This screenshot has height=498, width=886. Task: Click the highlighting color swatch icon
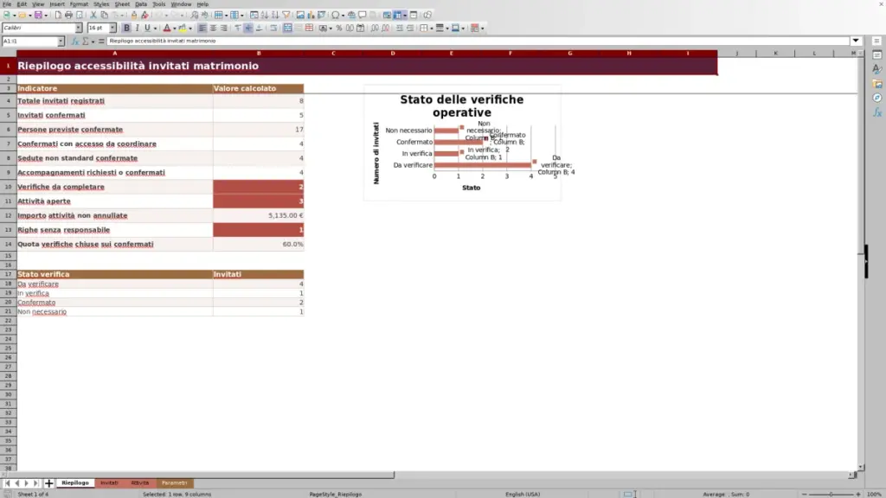183,29
